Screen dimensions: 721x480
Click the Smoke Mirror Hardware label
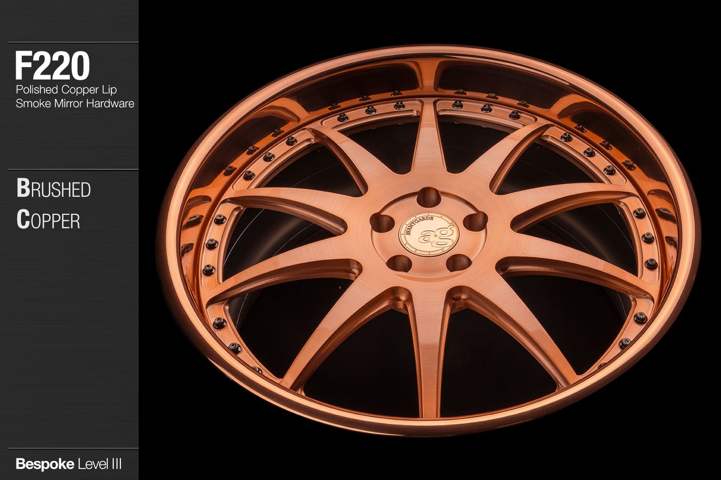click(75, 104)
